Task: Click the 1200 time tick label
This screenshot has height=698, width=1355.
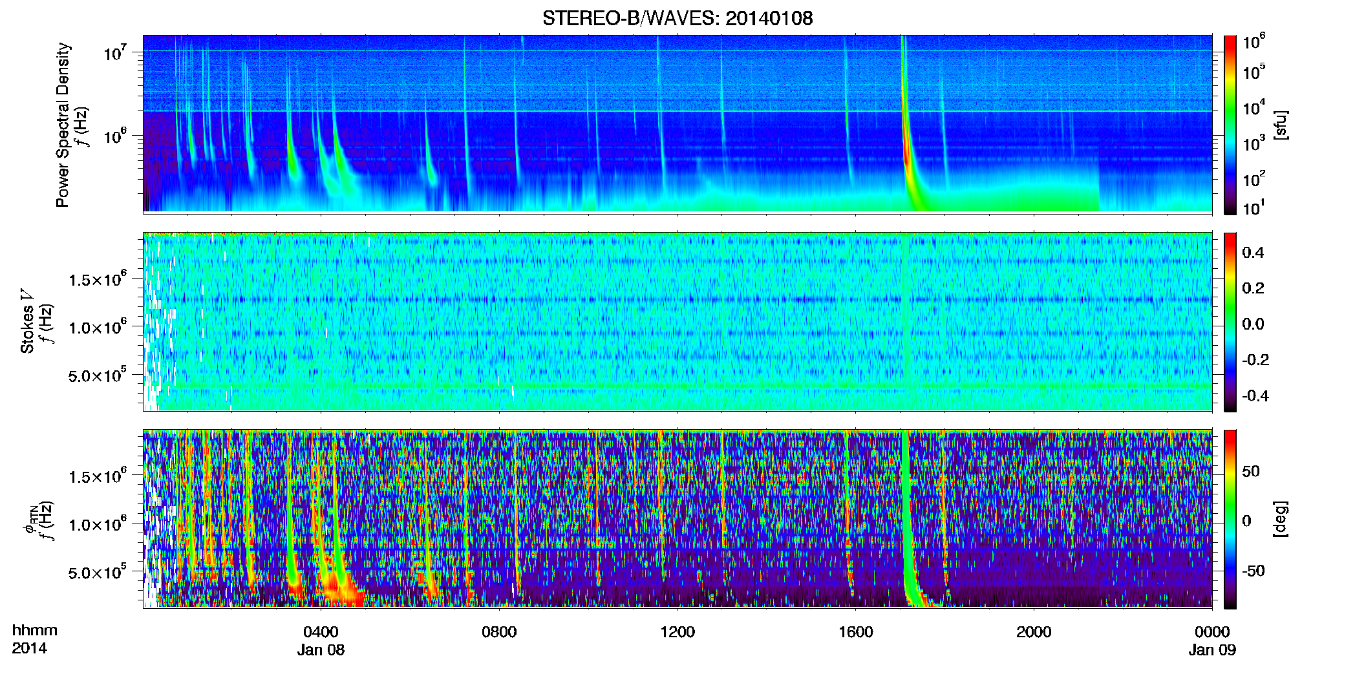Action: 677,631
